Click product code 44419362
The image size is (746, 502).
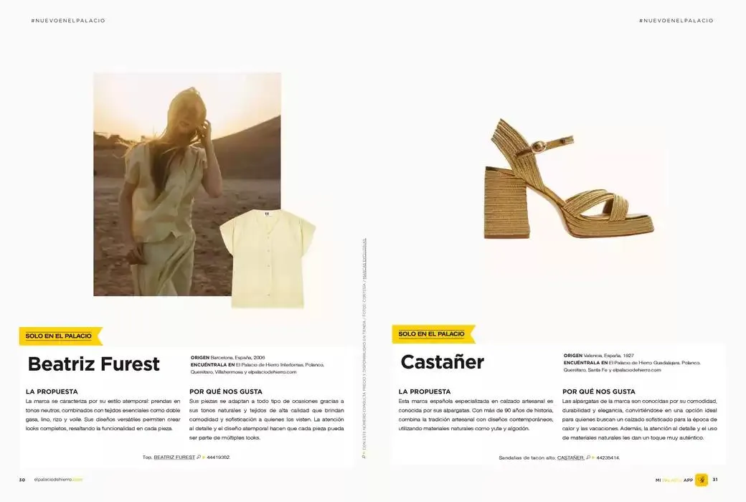218,457
